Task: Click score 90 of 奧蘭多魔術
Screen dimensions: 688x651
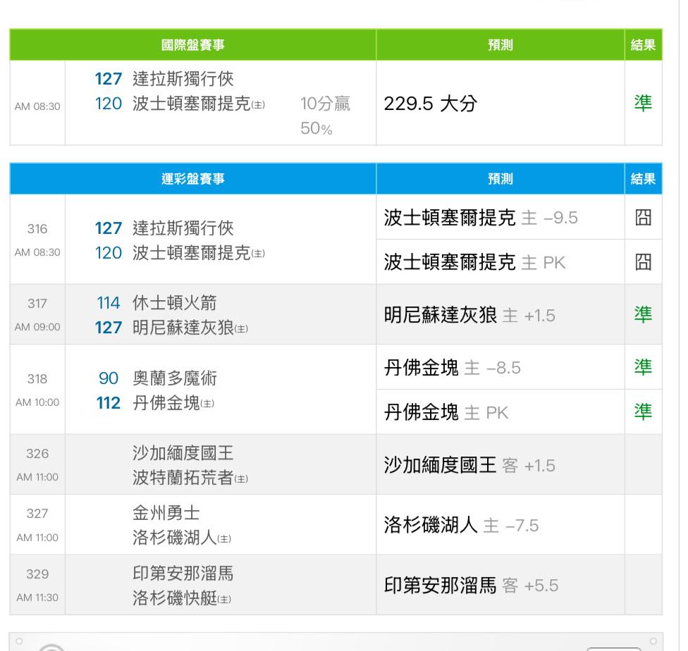Action: click(x=109, y=378)
